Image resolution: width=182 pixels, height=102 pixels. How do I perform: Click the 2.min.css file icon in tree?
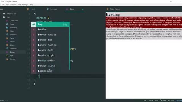pyautogui.click(x=7, y=48)
